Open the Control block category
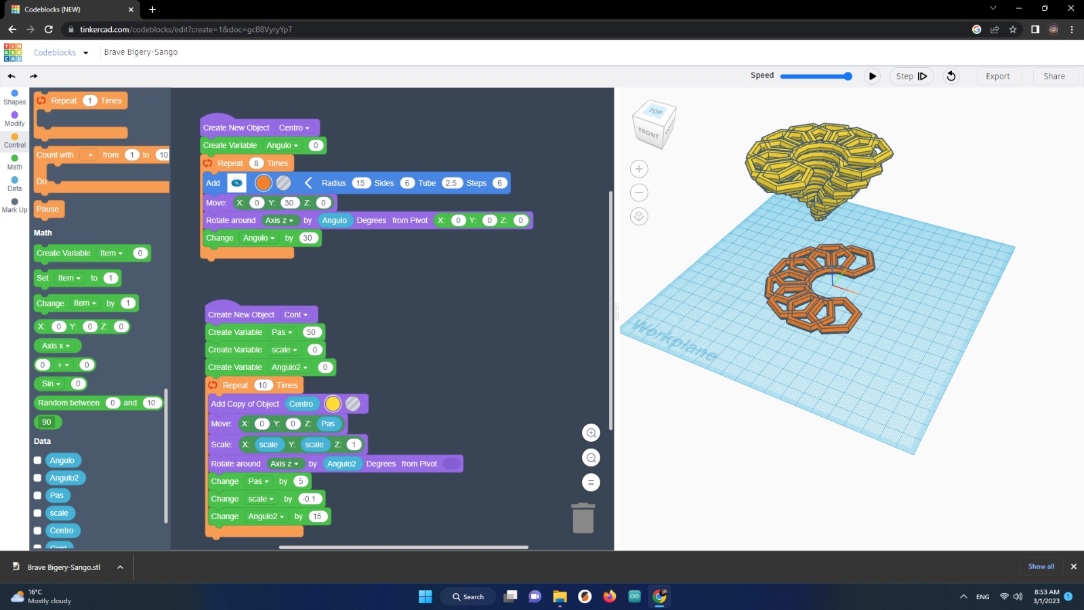Image resolution: width=1084 pixels, height=610 pixels. [x=14, y=141]
